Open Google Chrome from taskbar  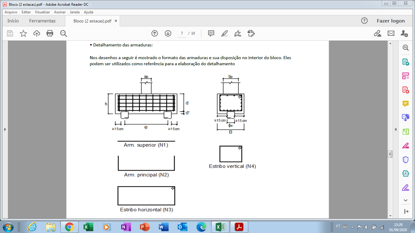coord(70,227)
